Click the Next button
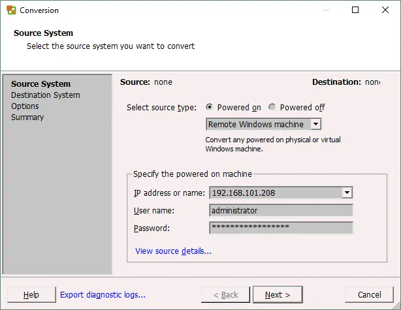Viewport: 401px width, 310px height. click(x=277, y=295)
